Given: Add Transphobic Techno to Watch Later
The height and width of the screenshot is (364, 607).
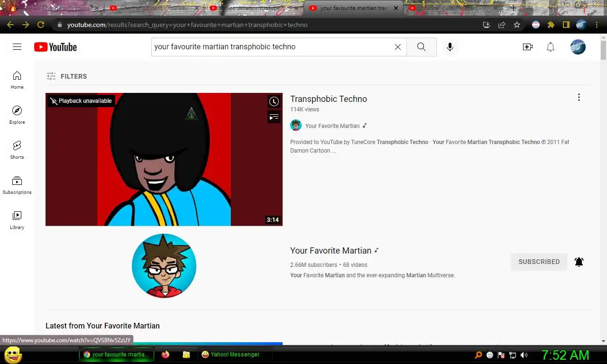Looking at the screenshot, I should point(274,101).
